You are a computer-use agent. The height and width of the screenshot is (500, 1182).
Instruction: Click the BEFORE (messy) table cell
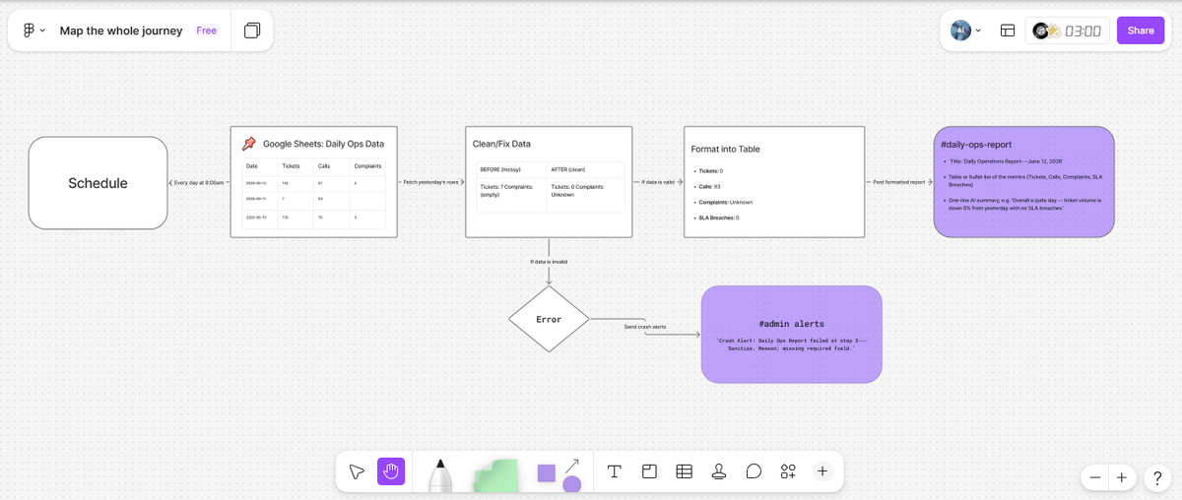pyautogui.click(x=511, y=169)
